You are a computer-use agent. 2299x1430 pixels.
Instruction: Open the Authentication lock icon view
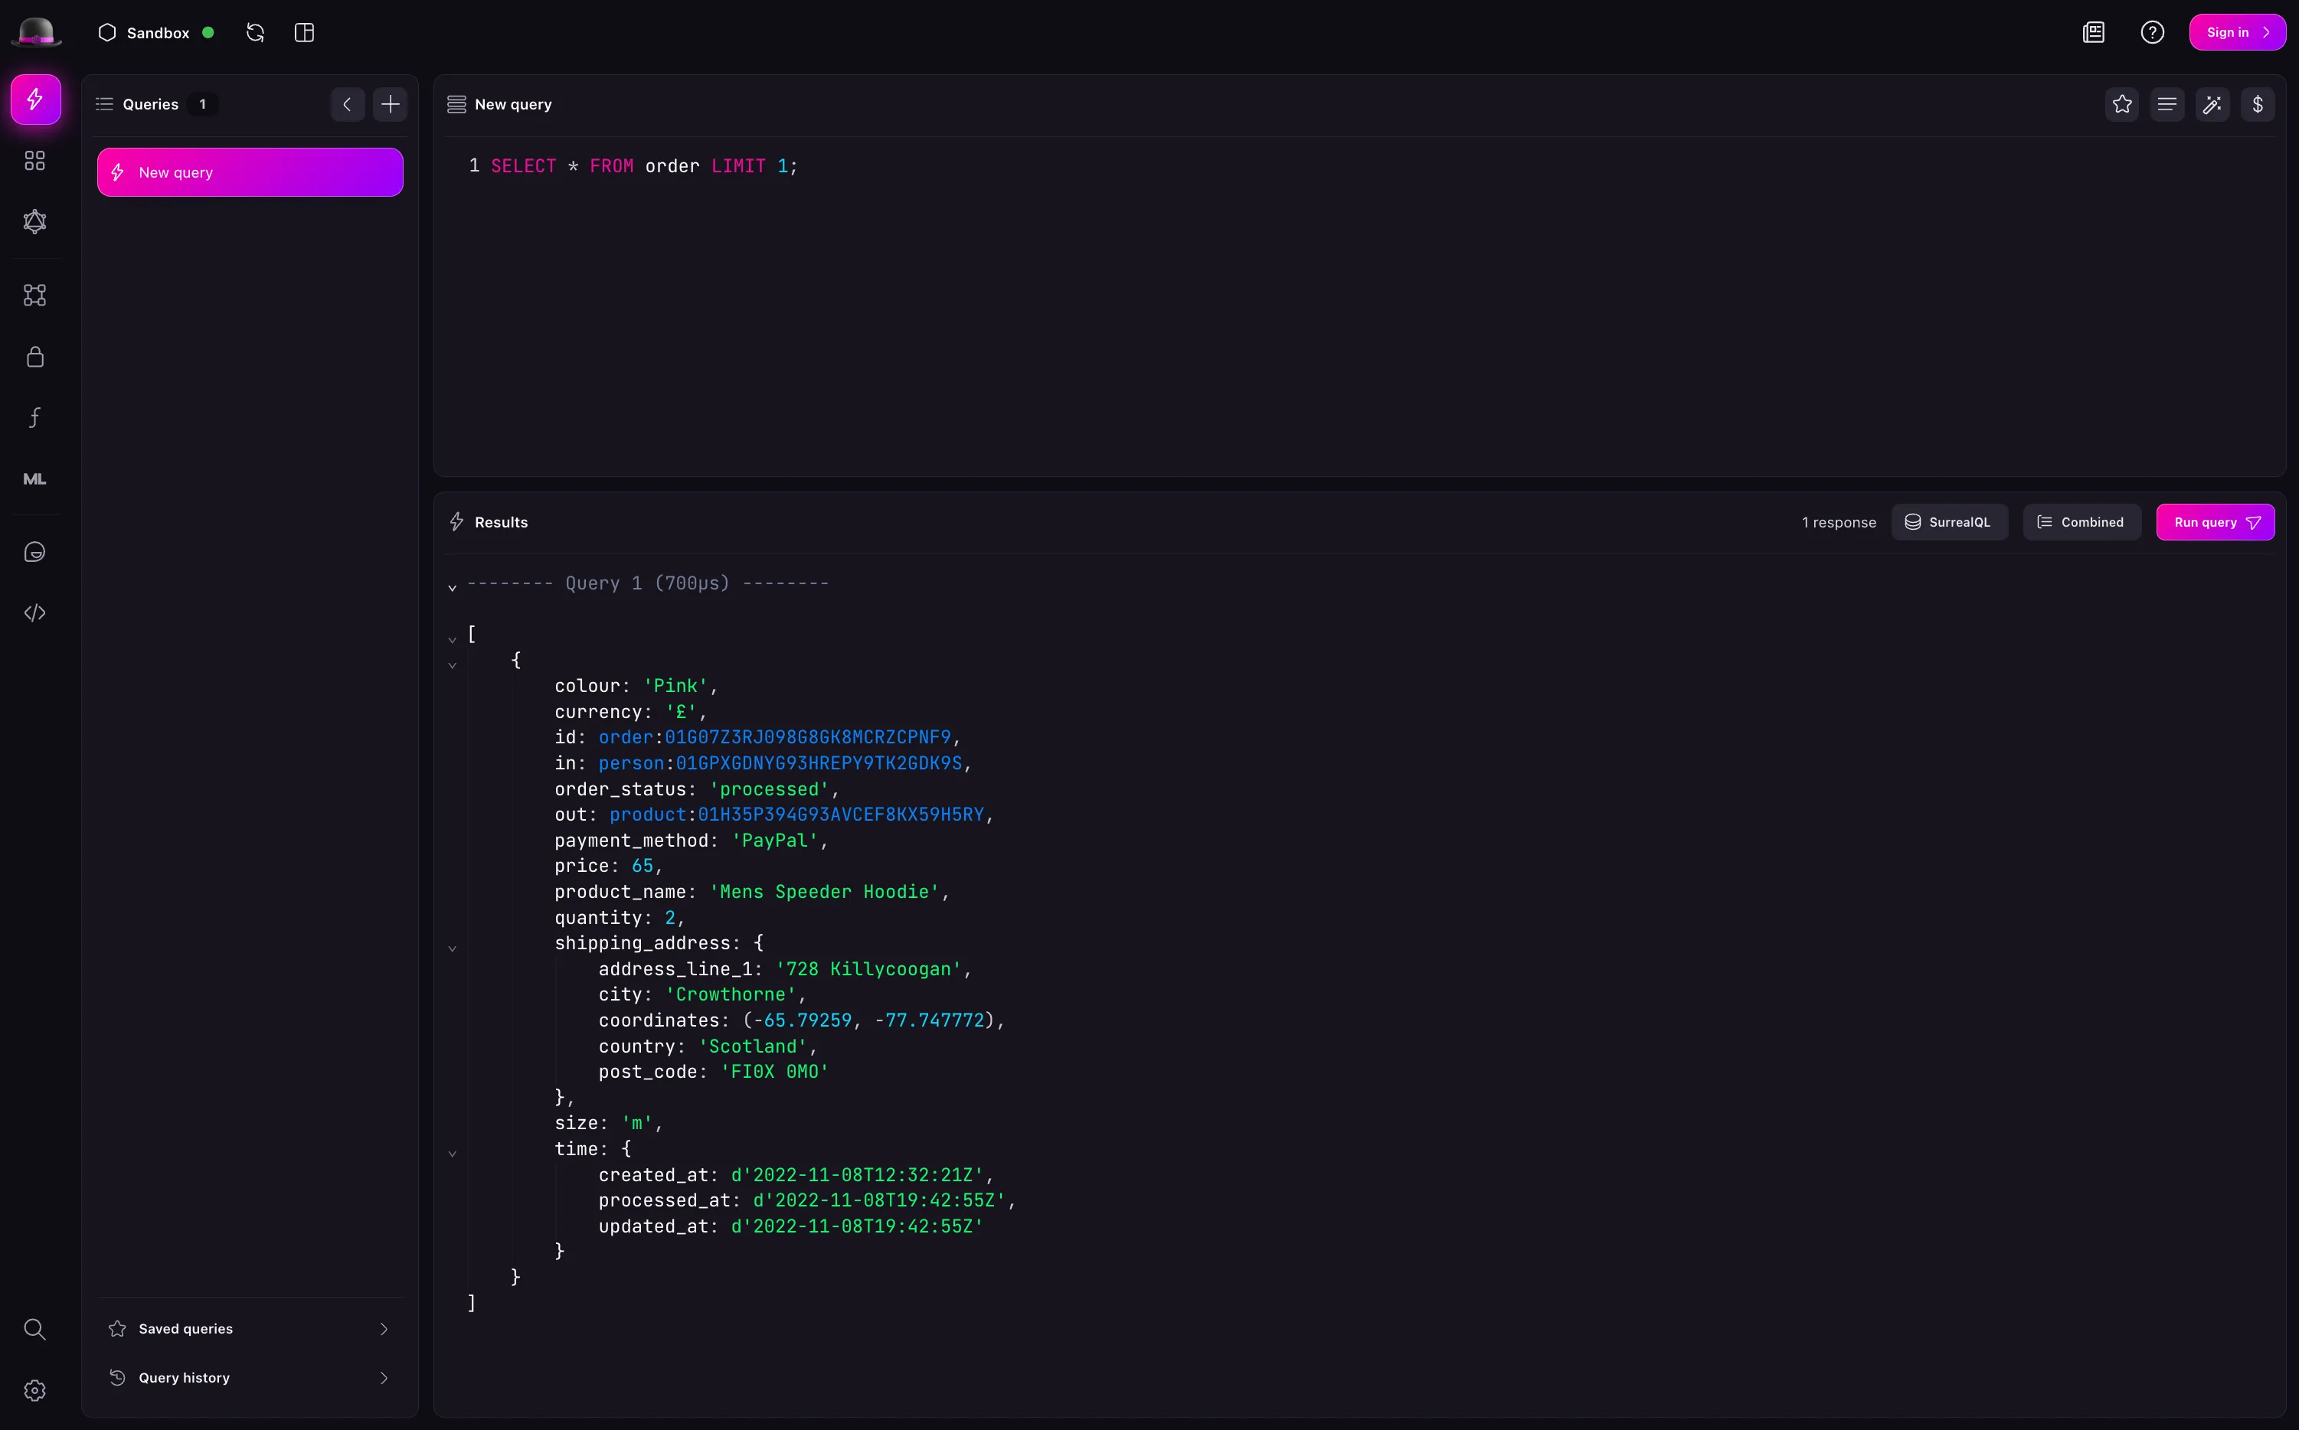click(x=35, y=357)
